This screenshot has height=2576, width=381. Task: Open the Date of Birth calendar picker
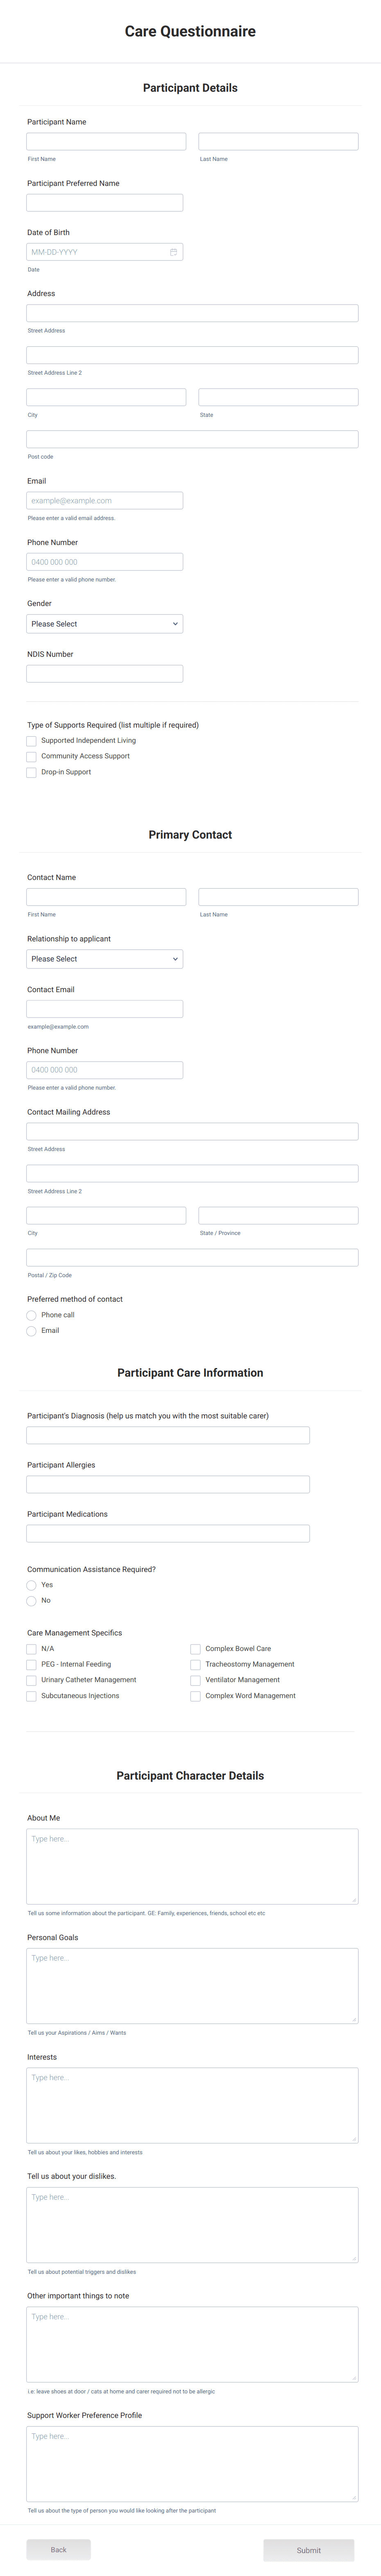(x=172, y=252)
